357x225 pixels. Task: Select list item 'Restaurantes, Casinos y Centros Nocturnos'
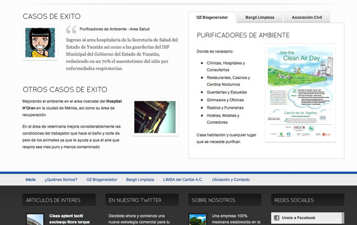[x=228, y=81]
